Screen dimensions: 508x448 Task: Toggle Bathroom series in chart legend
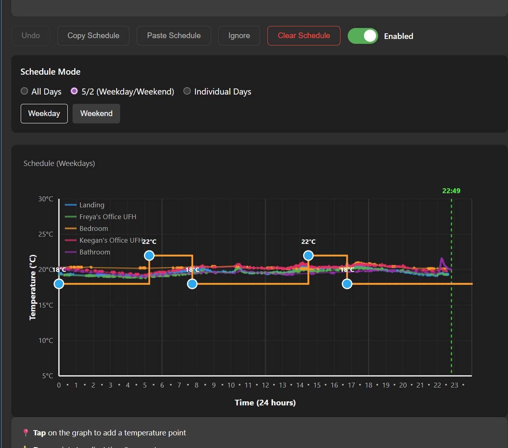tap(88, 252)
